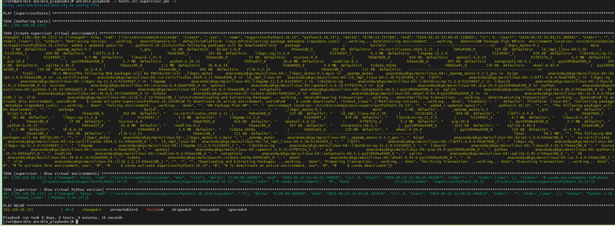Click end timestamp '2024-05-23 23:44:25.746078'
The image size is (615, 226).
click(311, 178)
